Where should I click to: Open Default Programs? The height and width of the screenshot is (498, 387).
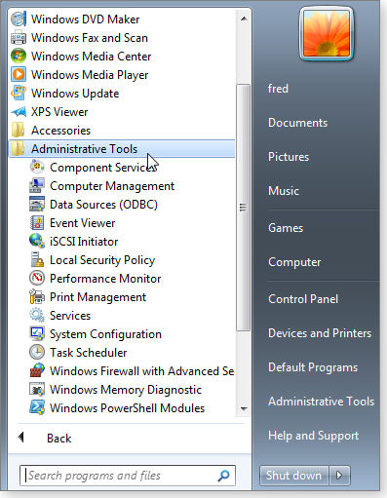pos(313,367)
